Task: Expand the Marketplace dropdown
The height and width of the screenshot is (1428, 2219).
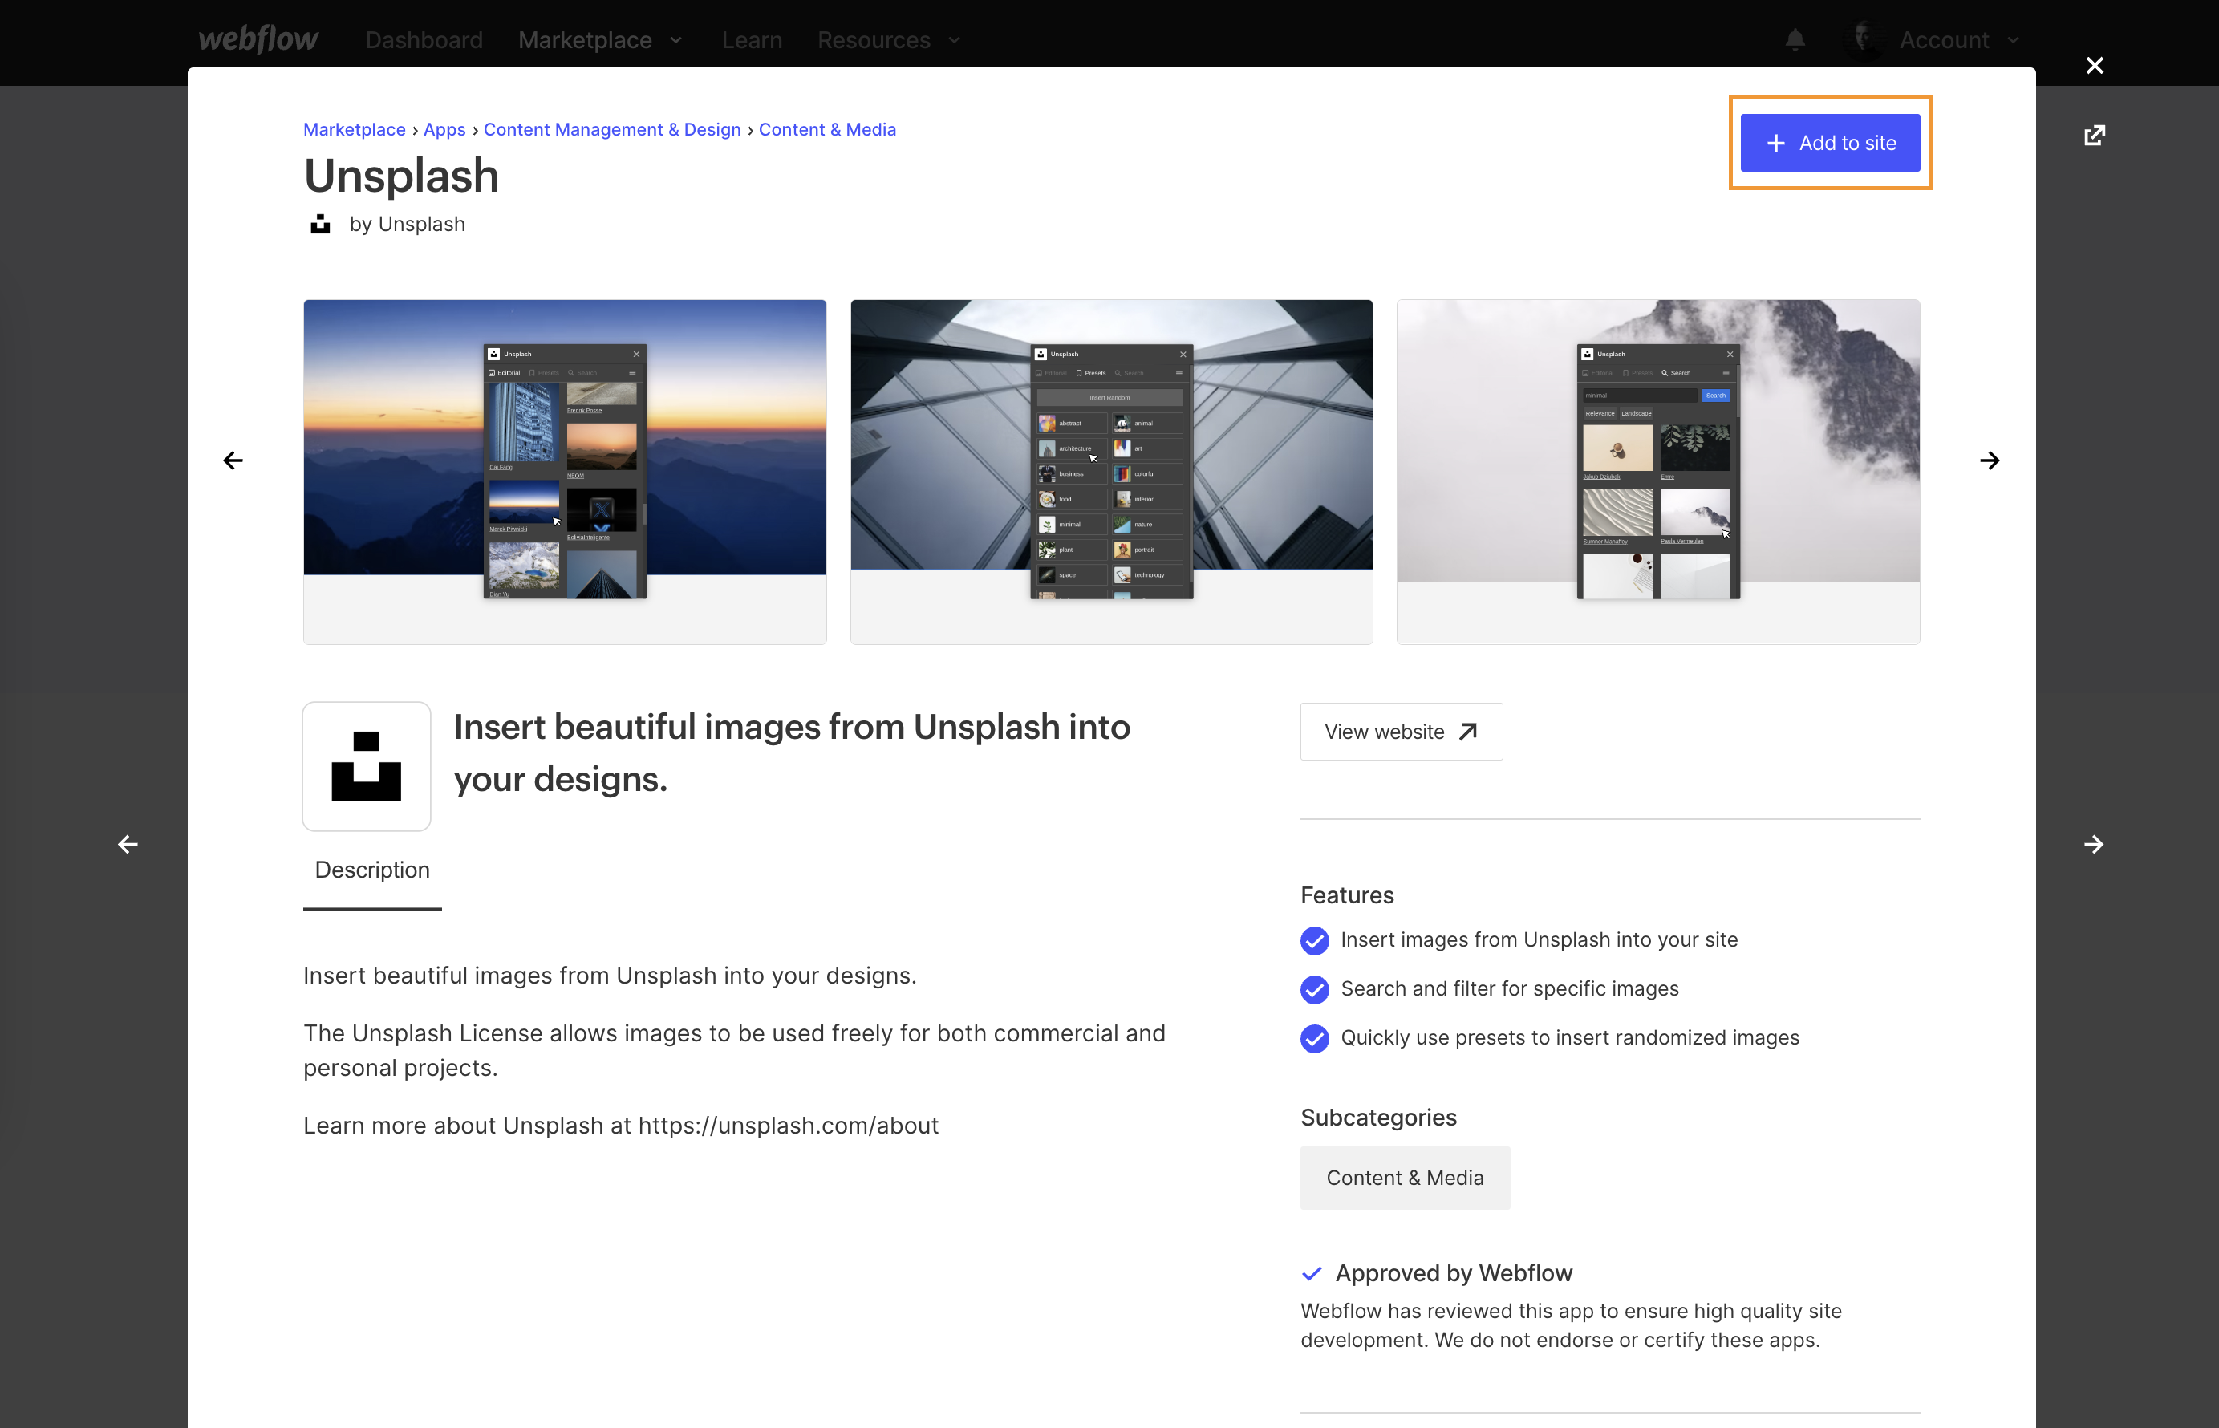Action: click(600, 40)
